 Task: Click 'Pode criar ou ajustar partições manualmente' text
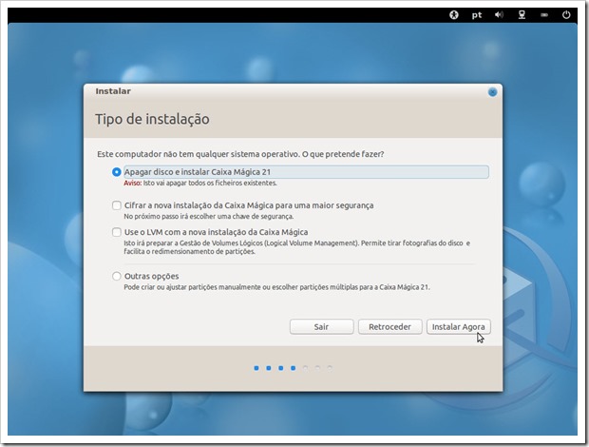276,287
